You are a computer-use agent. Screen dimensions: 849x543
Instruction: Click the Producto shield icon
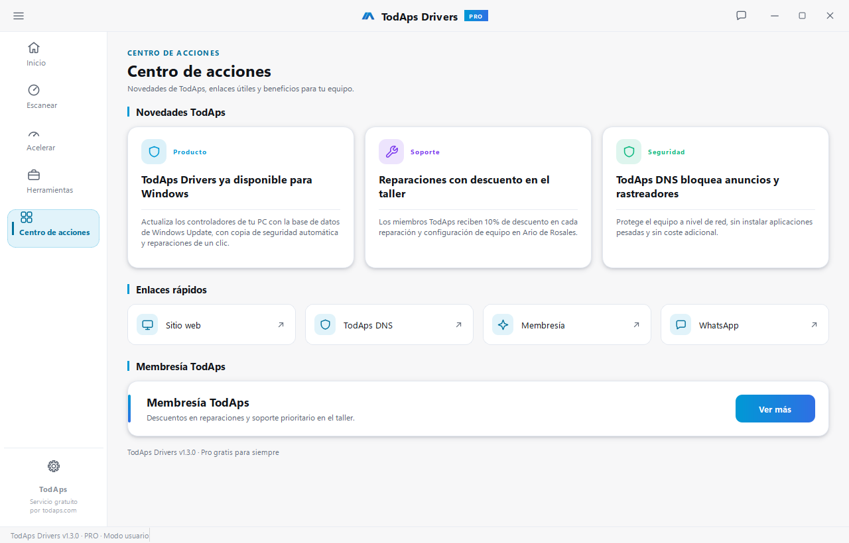coord(154,152)
